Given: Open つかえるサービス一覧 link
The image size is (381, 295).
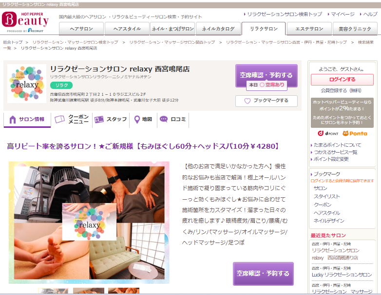Looking at the screenshot, I should pos(335,152).
